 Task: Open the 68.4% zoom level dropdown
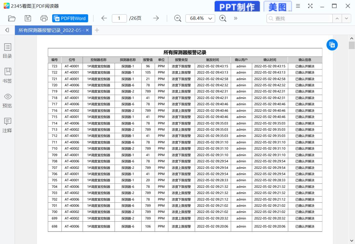[x=200, y=18]
